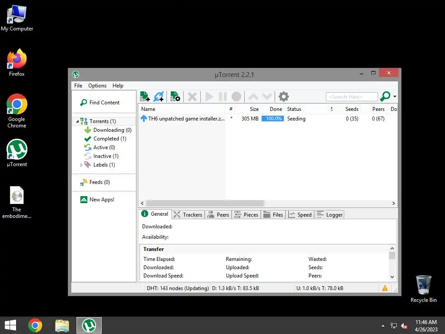The image size is (445, 334).
Task: Click the horizontal scrollbar left arrow
Action: 142,204
